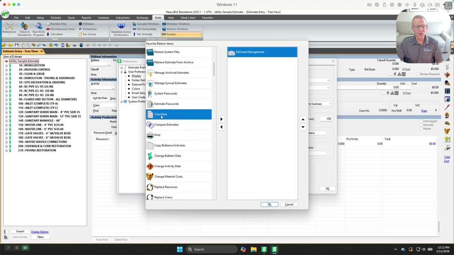
Task: Open the Estimate ribbon tab
Action: click(x=56, y=18)
